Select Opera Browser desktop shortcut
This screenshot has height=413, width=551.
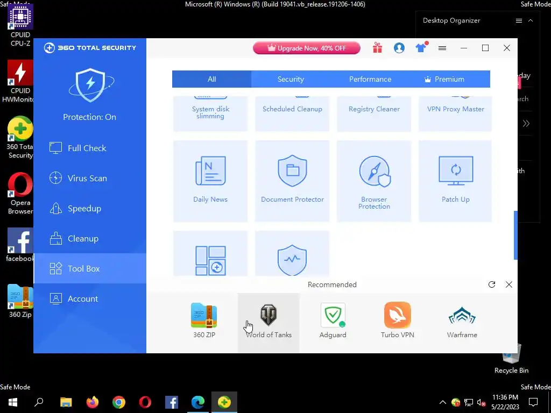[20, 194]
